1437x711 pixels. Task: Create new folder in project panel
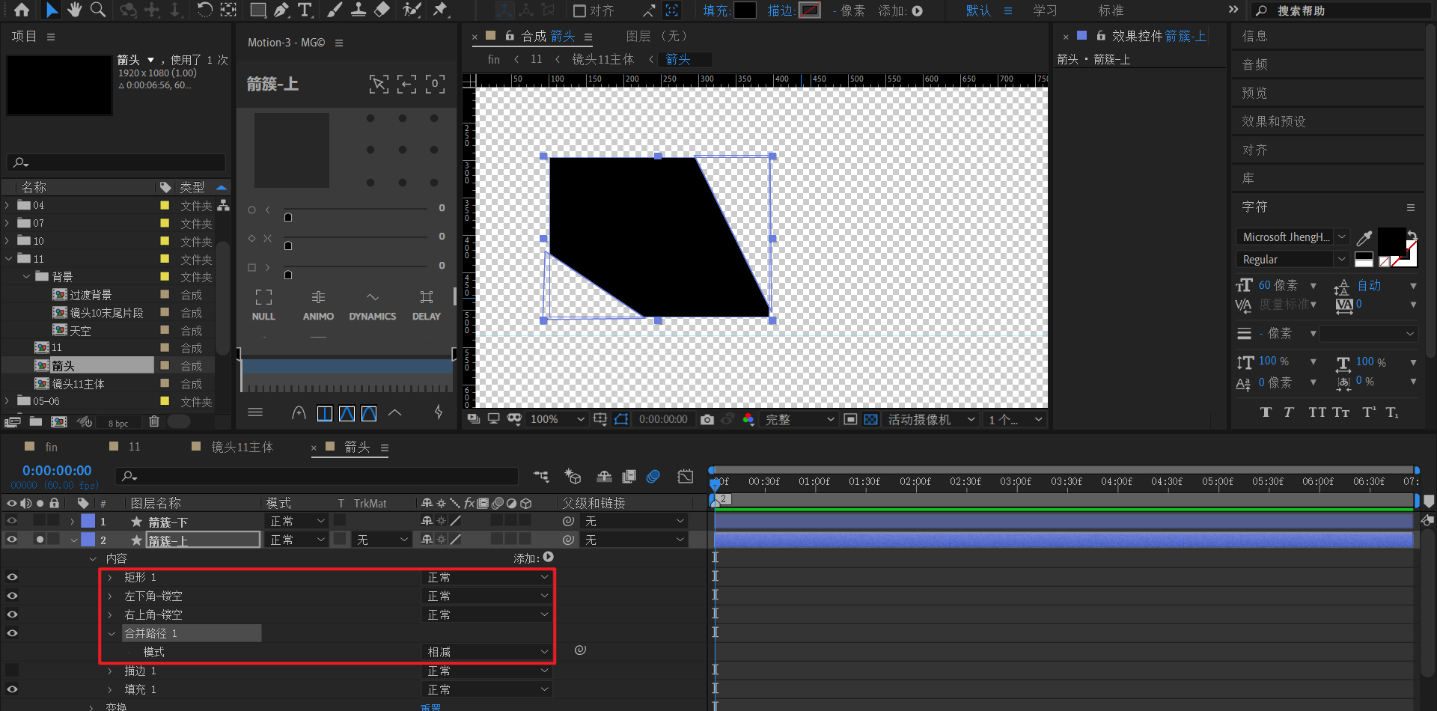point(35,422)
